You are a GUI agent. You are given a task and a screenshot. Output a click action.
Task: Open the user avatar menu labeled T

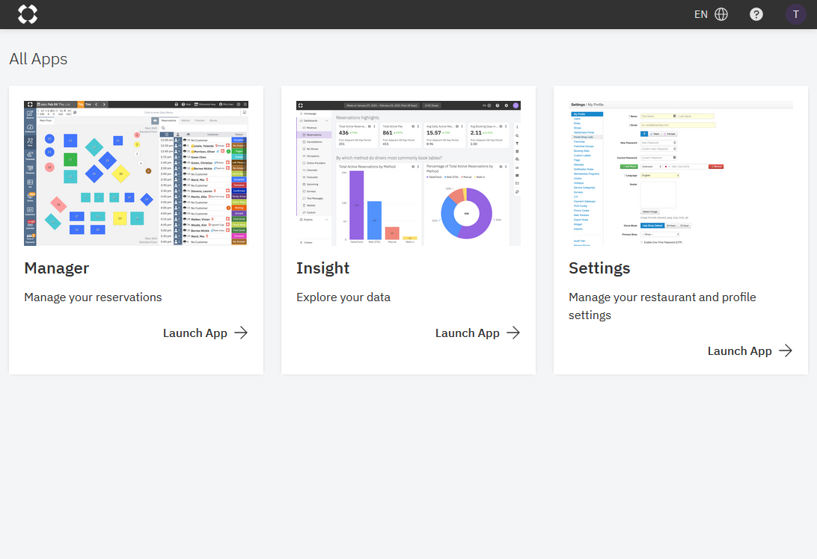[795, 14]
